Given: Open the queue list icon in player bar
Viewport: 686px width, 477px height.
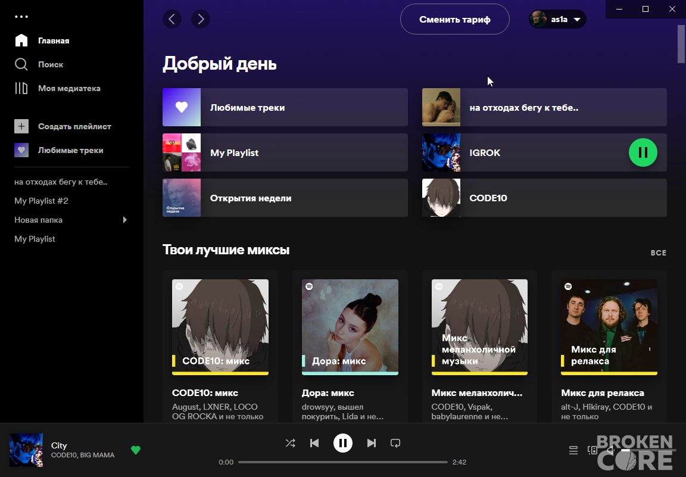Looking at the screenshot, I should coord(573,450).
